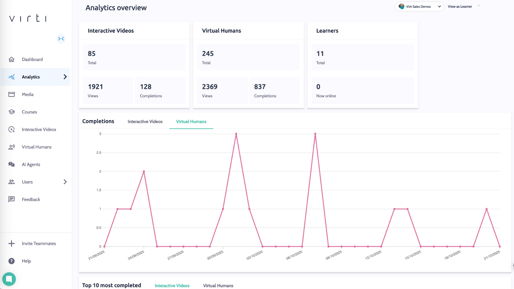Collapse the sidebar with the arrows toggle
514x289 pixels.
tap(61, 39)
